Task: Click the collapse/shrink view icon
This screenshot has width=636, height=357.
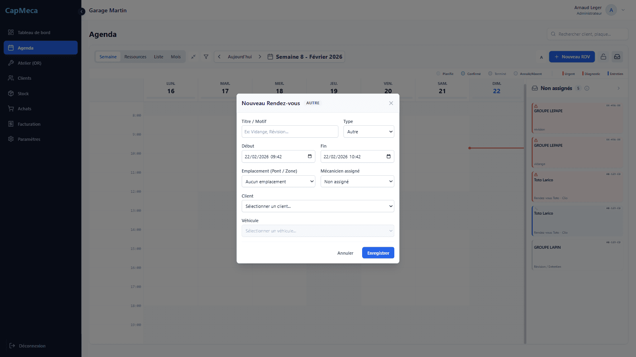Action: (193, 57)
